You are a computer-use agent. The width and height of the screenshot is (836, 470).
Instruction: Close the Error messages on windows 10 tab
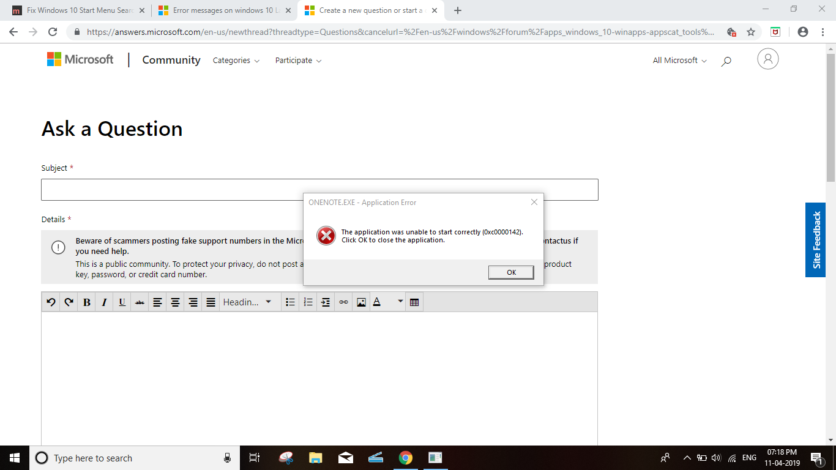[x=288, y=10]
